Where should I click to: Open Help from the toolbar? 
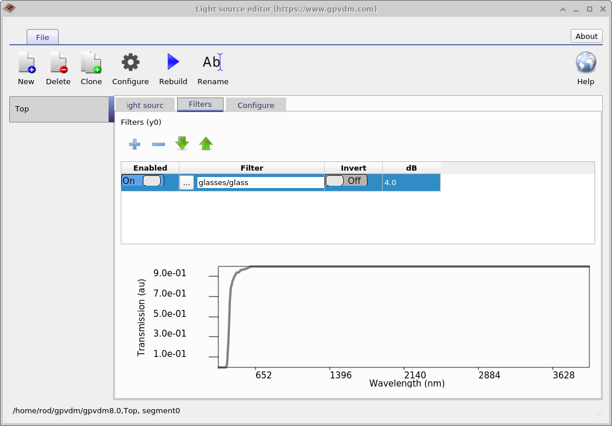(585, 67)
